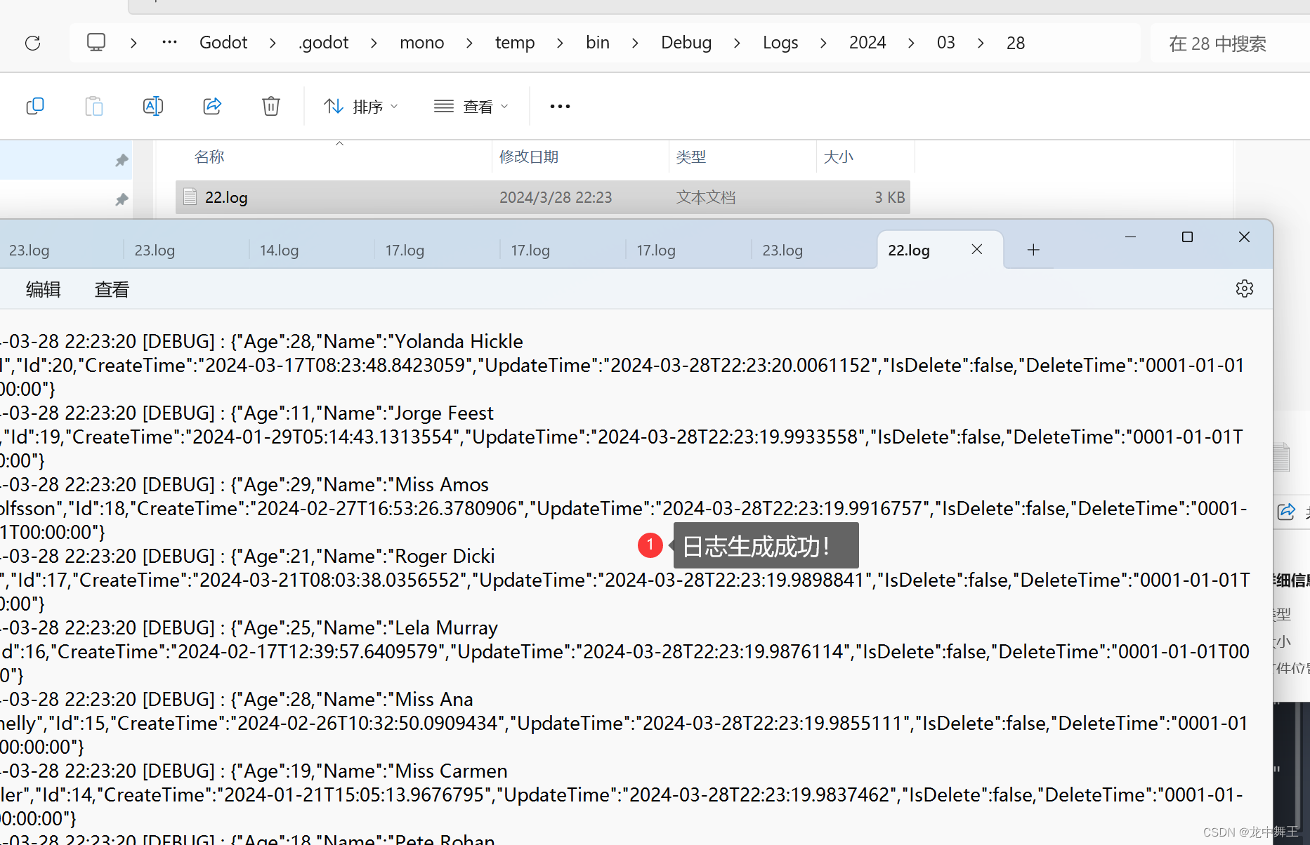Click the first pin icon in navigation pane
The image size is (1310, 845).
[122, 160]
